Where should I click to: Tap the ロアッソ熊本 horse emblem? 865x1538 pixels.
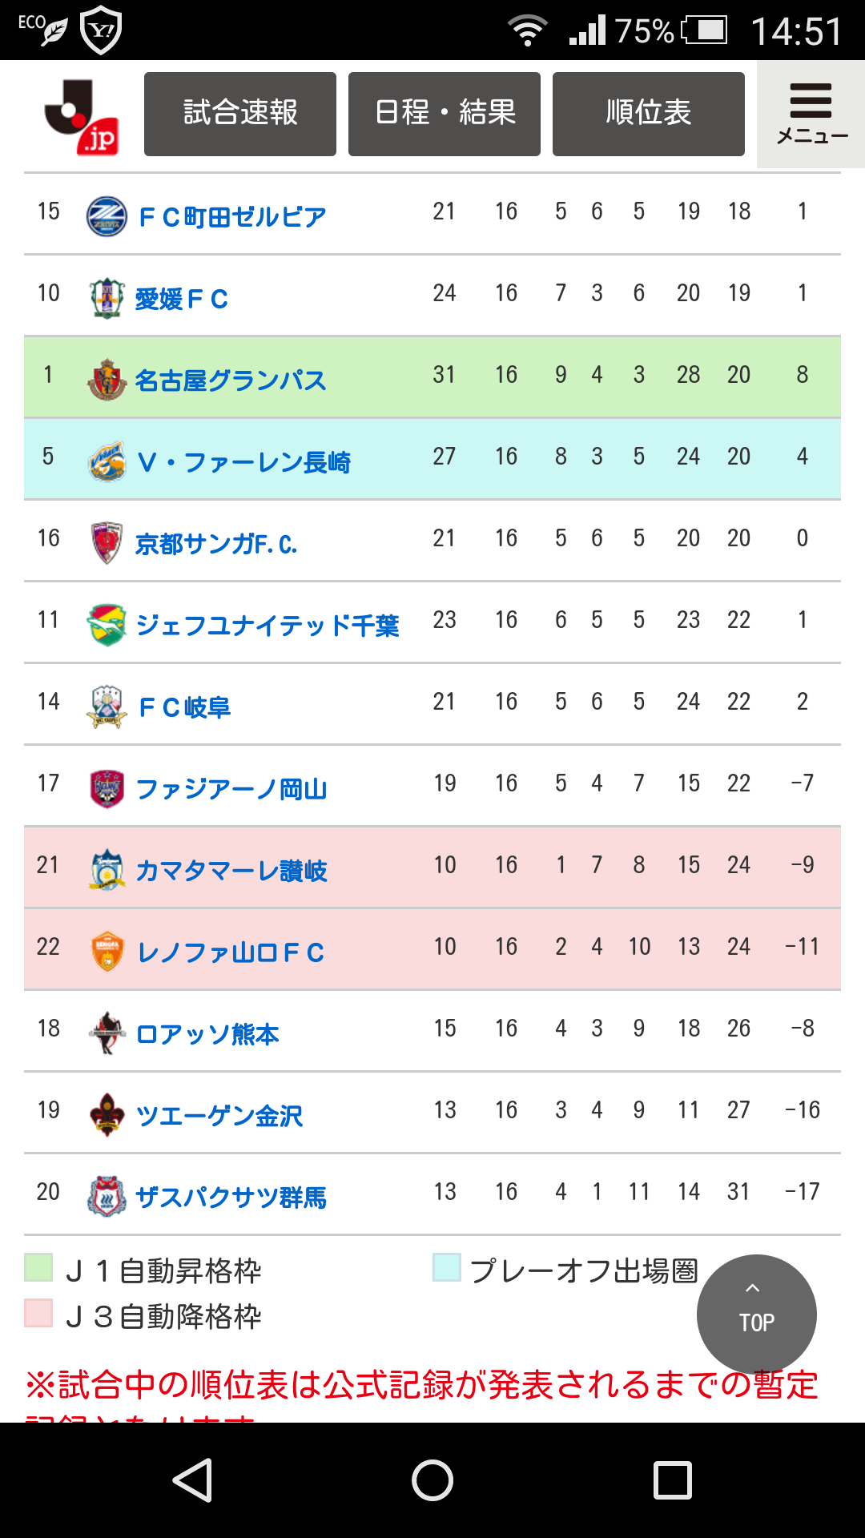tap(107, 1033)
